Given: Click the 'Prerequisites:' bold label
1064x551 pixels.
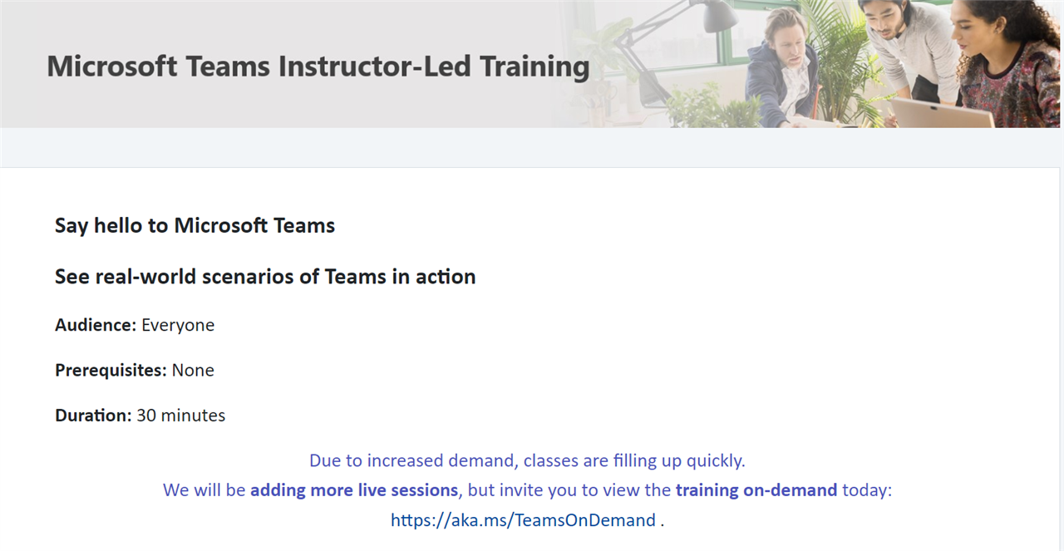Looking at the screenshot, I should point(111,370).
